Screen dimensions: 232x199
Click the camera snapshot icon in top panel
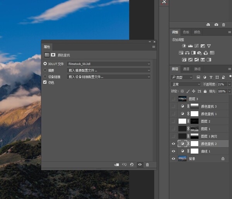tap(216, 25)
